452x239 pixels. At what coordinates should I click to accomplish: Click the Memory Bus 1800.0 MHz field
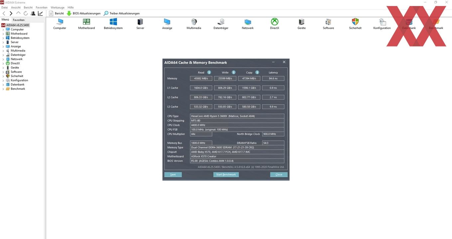(x=201, y=143)
